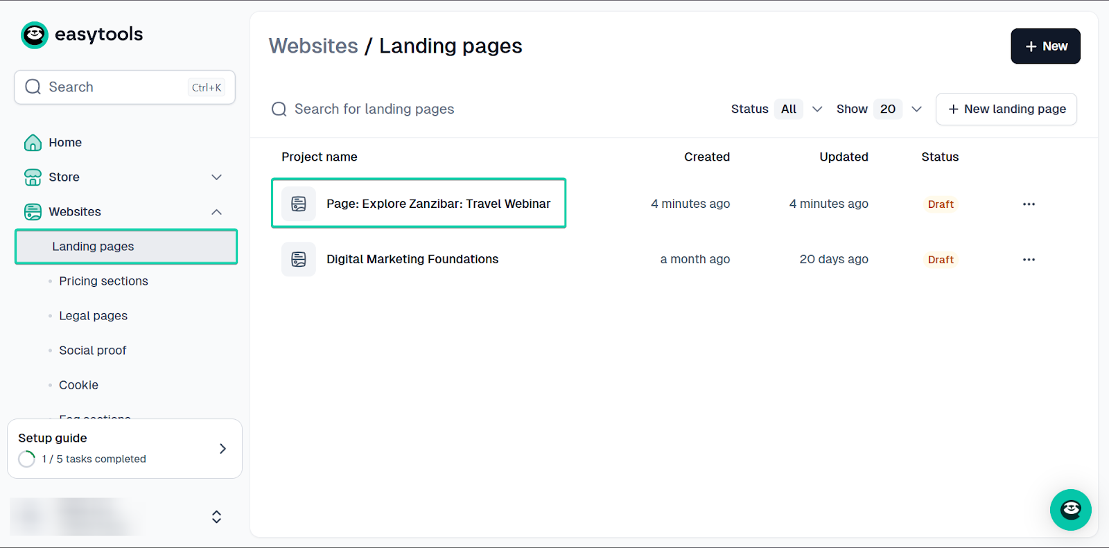Click the 'a month ago' created cell
The height and width of the screenshot is (548, 1109).
point(695,259)
